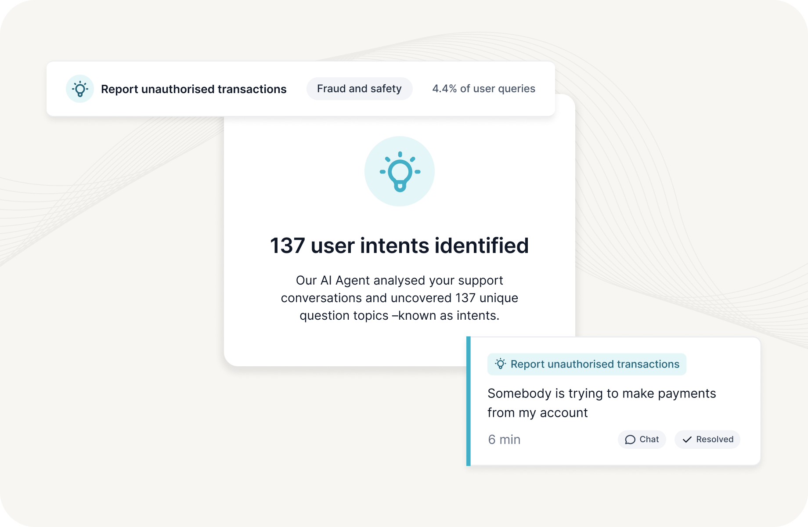Image resolution: width=808 pixels, height=527 pixels.
Task: Click "from my account" message line
Action: [x=537, y=413]
